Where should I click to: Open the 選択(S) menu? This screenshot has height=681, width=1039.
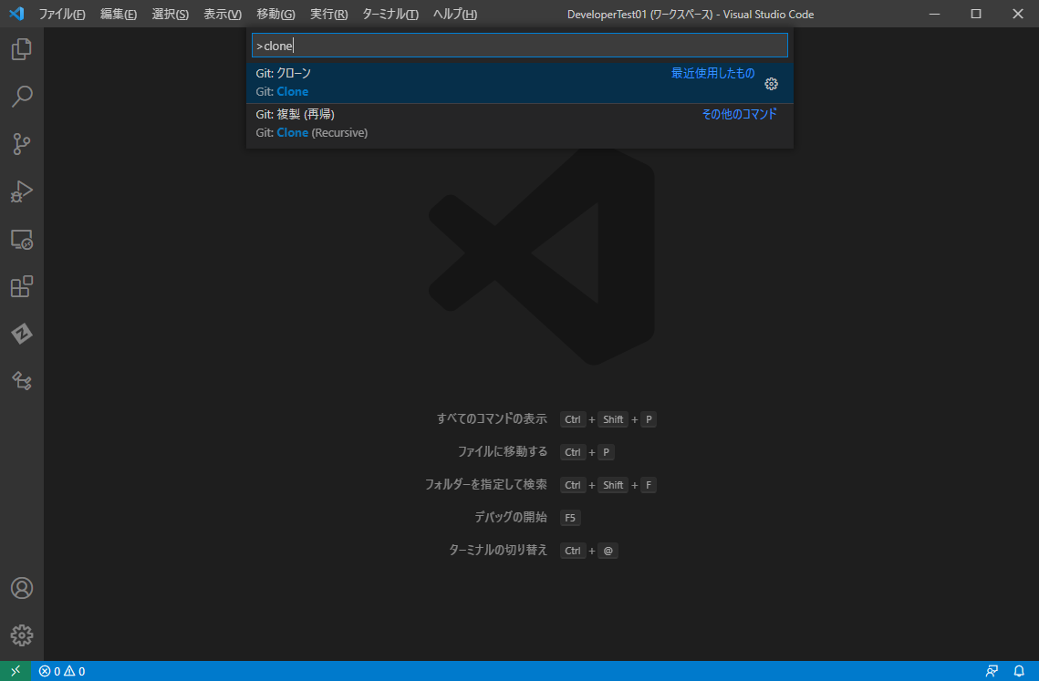click(x=171, y=14)
